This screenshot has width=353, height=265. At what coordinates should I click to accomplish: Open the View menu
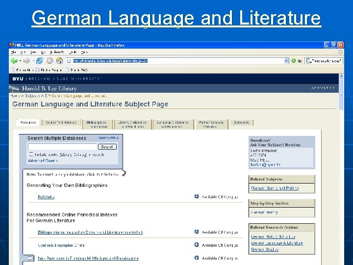[33, 52]
